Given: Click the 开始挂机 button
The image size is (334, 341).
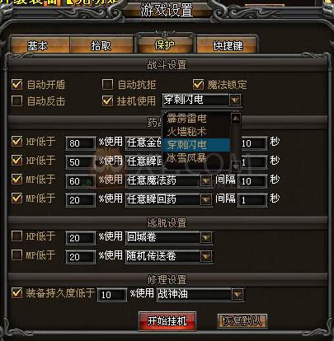Looking at the screenshot, I should click(x=167, y=320).
